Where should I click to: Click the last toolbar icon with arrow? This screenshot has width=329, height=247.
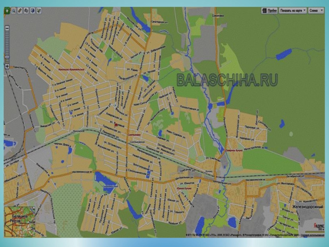tap(39, 11)
